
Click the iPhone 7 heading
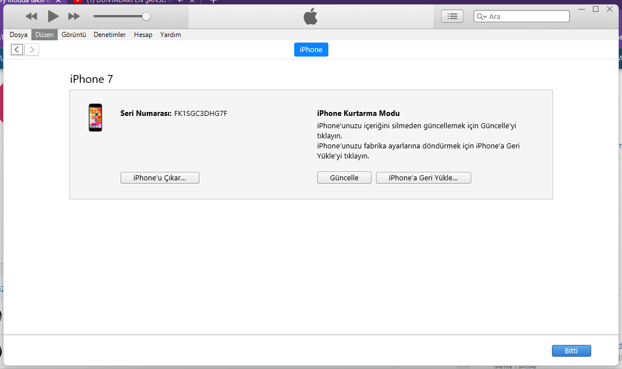click(x=92, y=79)
